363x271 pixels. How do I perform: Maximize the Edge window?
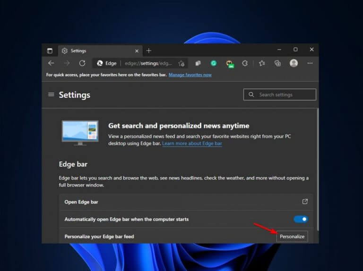(295, 50)
